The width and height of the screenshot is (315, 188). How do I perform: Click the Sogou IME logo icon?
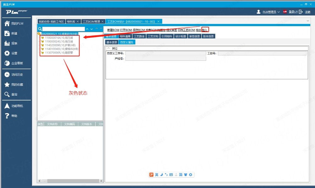click(x=151, y=175)
